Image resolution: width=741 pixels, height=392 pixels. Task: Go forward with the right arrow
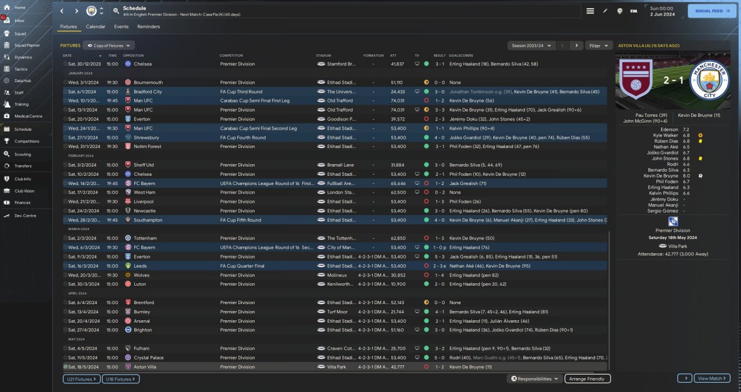click(76, 11)
